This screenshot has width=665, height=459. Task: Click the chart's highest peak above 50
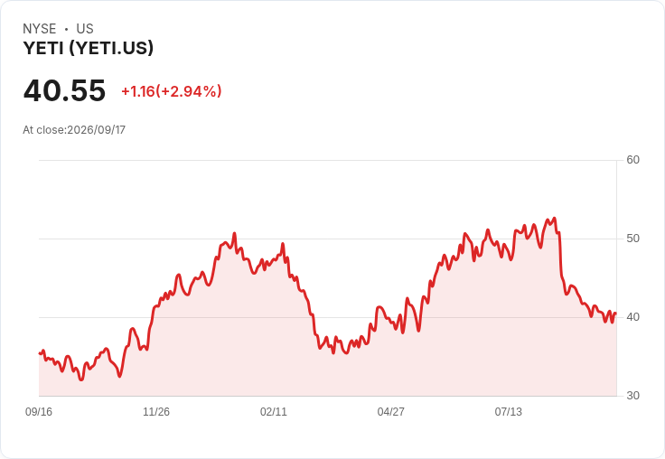pyautogui.click(x=554, y=219)
